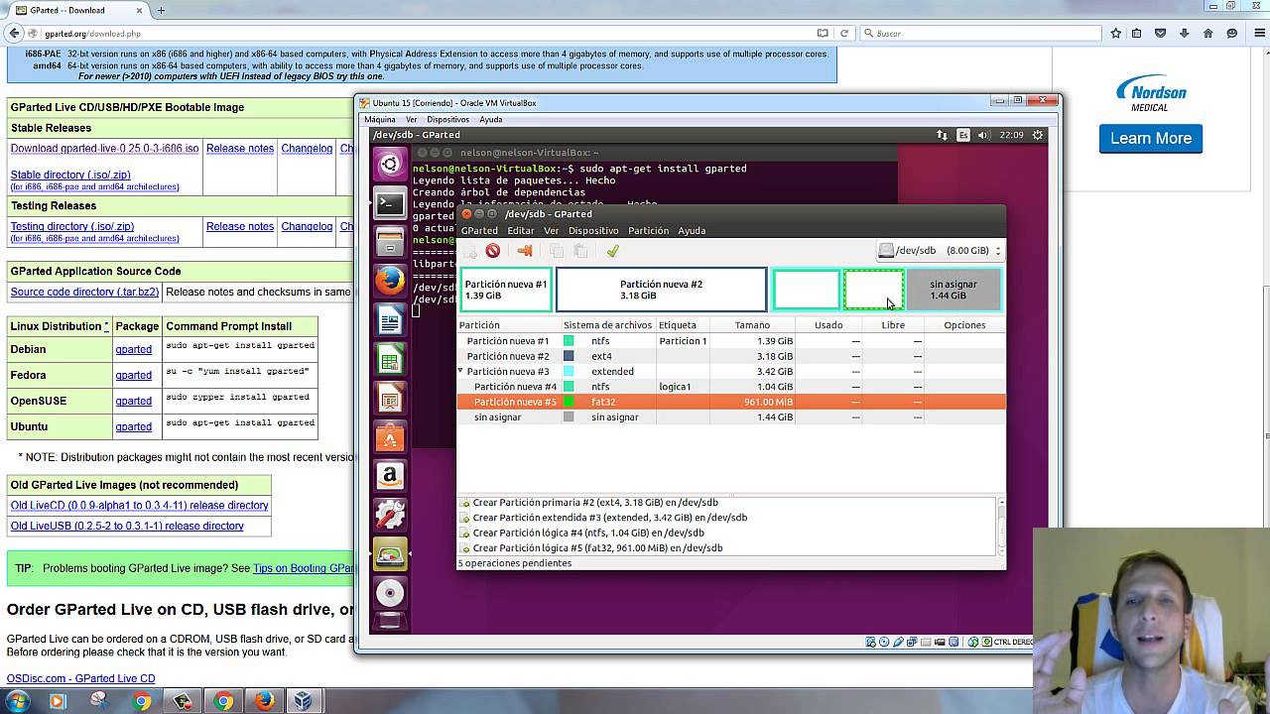Viewport: 1270px width, 714px height.
Task: Open Files manager in Ubuntu launcher
Action: (x=390, y=242)
